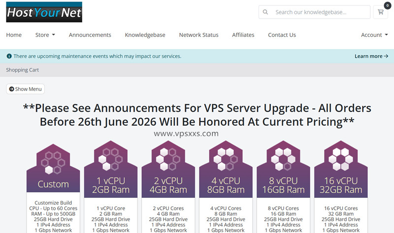Click 'CPU - Up to 60 Cores' text
The image size is (394, 233).
pyautogui.click(x=53, y=208)
